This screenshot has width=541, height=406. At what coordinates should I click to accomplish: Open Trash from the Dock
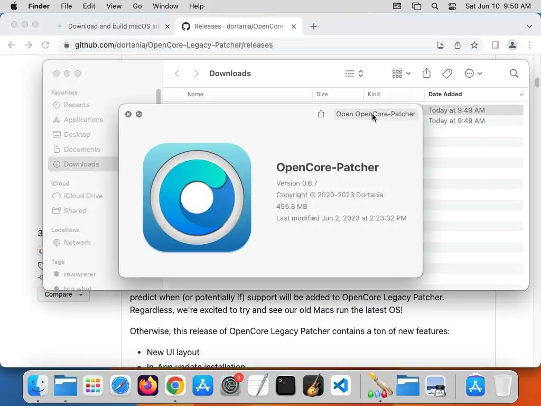click(503, 385)
